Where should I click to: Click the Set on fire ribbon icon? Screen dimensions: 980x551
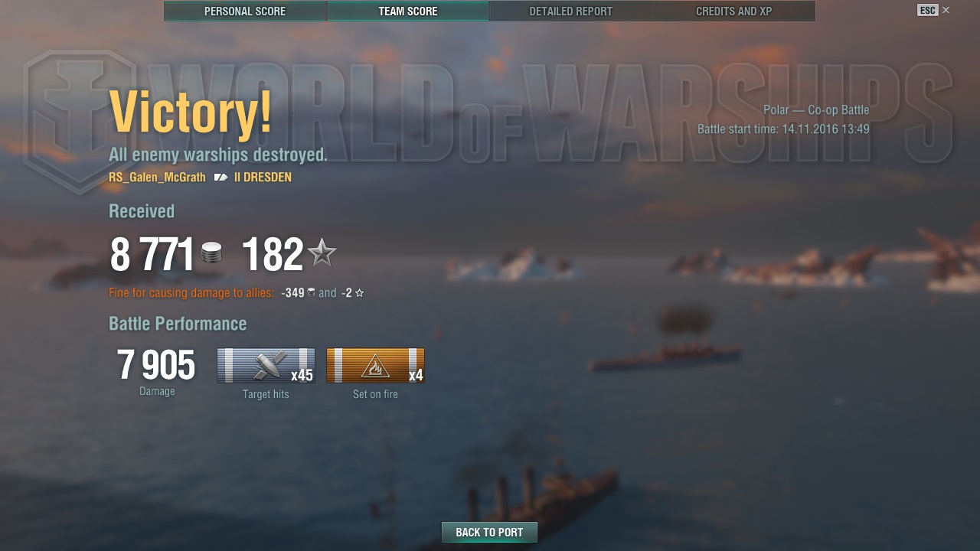[375, 366]
